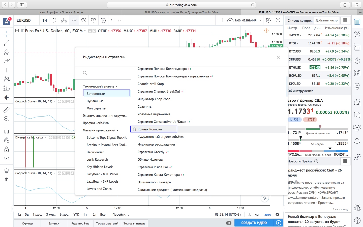
Task: Open Divergence Indicator options dropdown arrow
Action: pyautogui.click(x=45, y=137)
